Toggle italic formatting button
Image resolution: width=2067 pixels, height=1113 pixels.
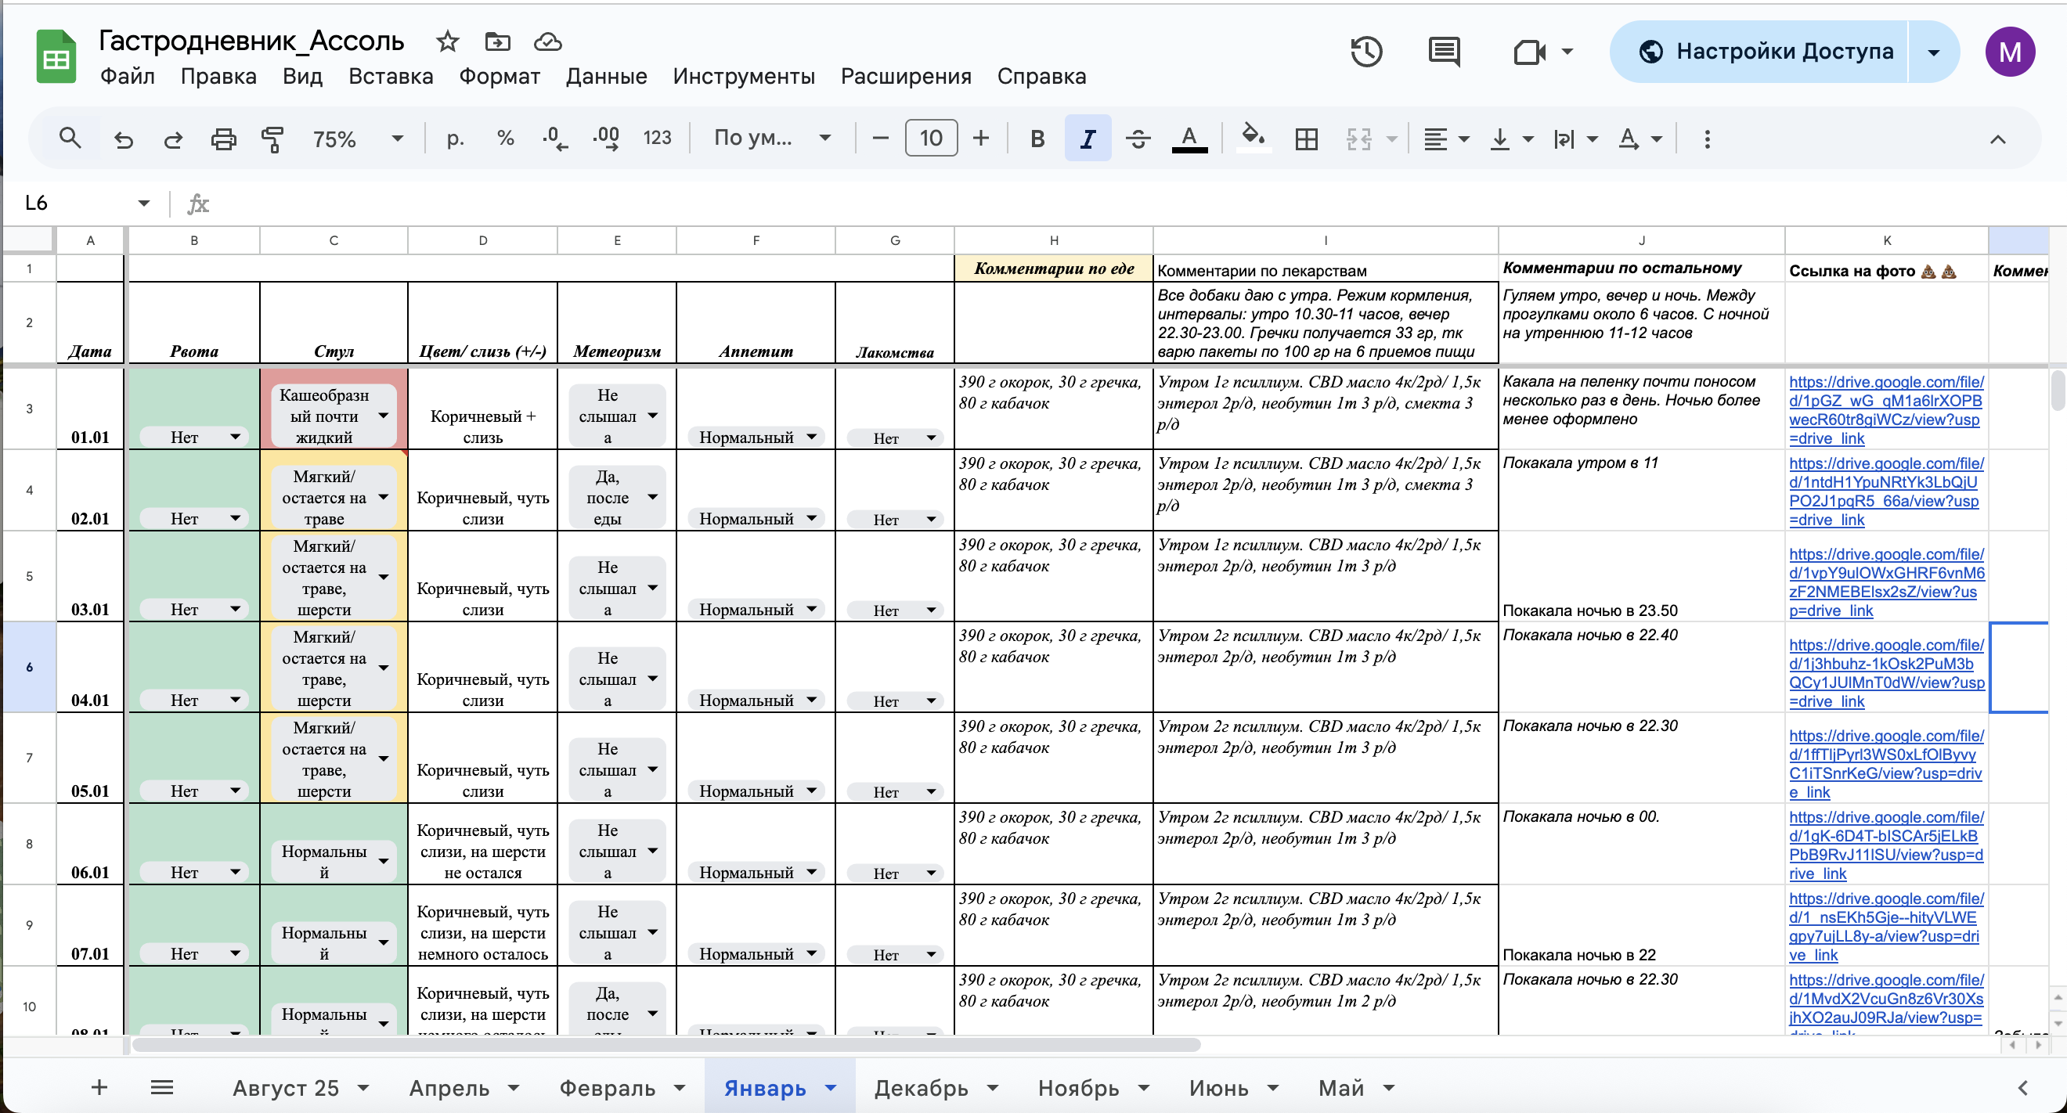click(x=1088, y=139)
